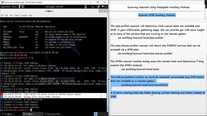207x116 pixels.
Task: Click the 'USE_SRVSVC_ONLY' option row in terminal
Action: (x=37, y=47)
